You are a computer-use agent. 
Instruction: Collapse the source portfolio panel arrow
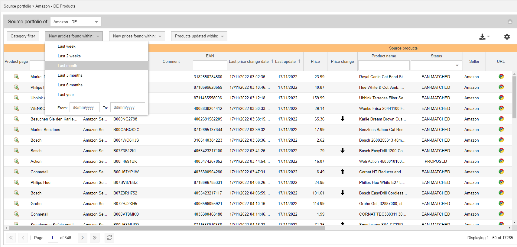click(x=510, y=22)
